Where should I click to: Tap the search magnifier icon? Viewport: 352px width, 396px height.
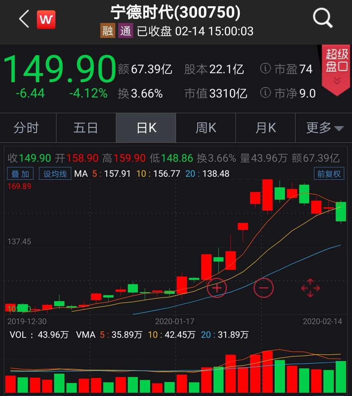pos(322,18)
